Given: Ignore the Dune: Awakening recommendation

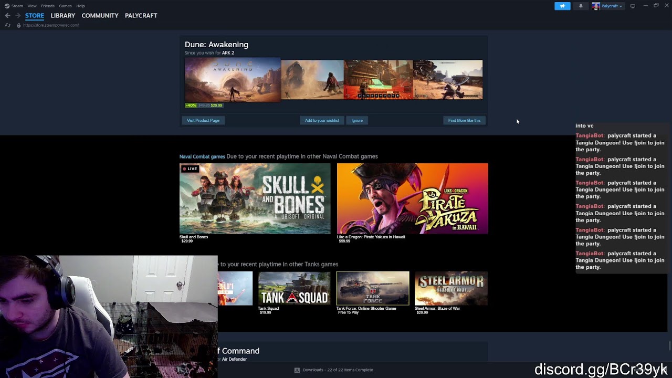Looking at the screenshot, I should [357, 120].
